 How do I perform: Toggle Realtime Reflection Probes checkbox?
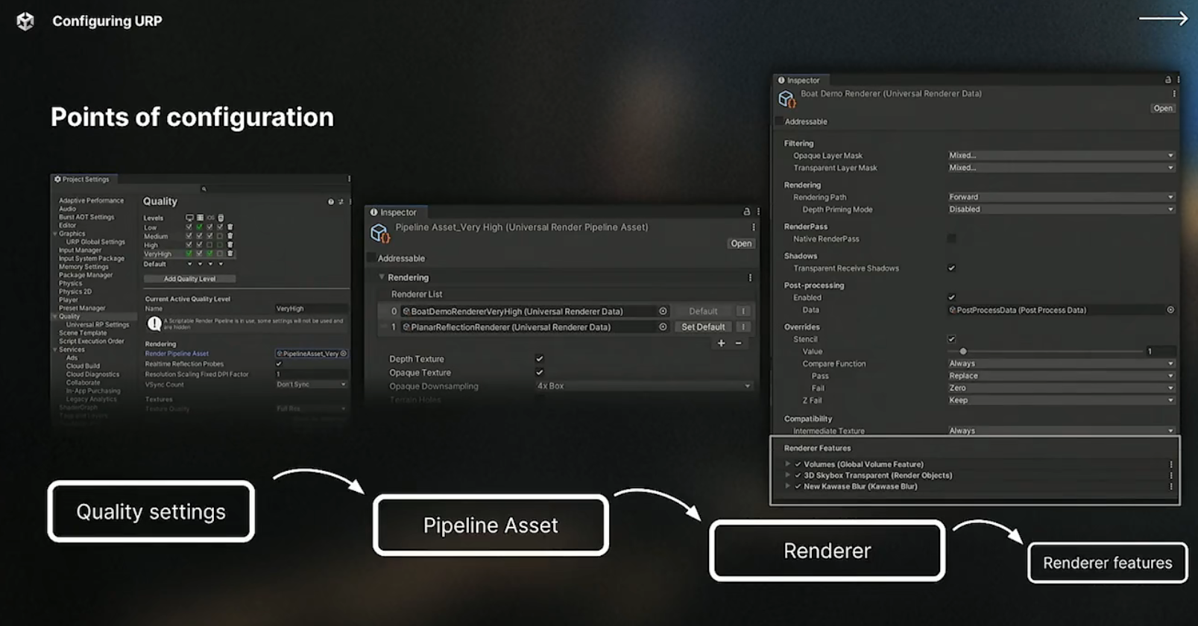click(279, 364)
